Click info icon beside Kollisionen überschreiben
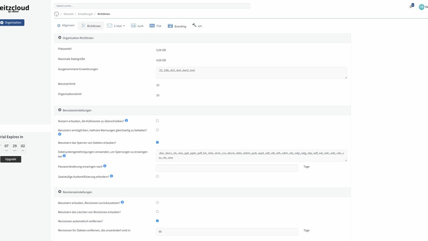428x241 pixels. pyautogui.click(x=127, y=121)
